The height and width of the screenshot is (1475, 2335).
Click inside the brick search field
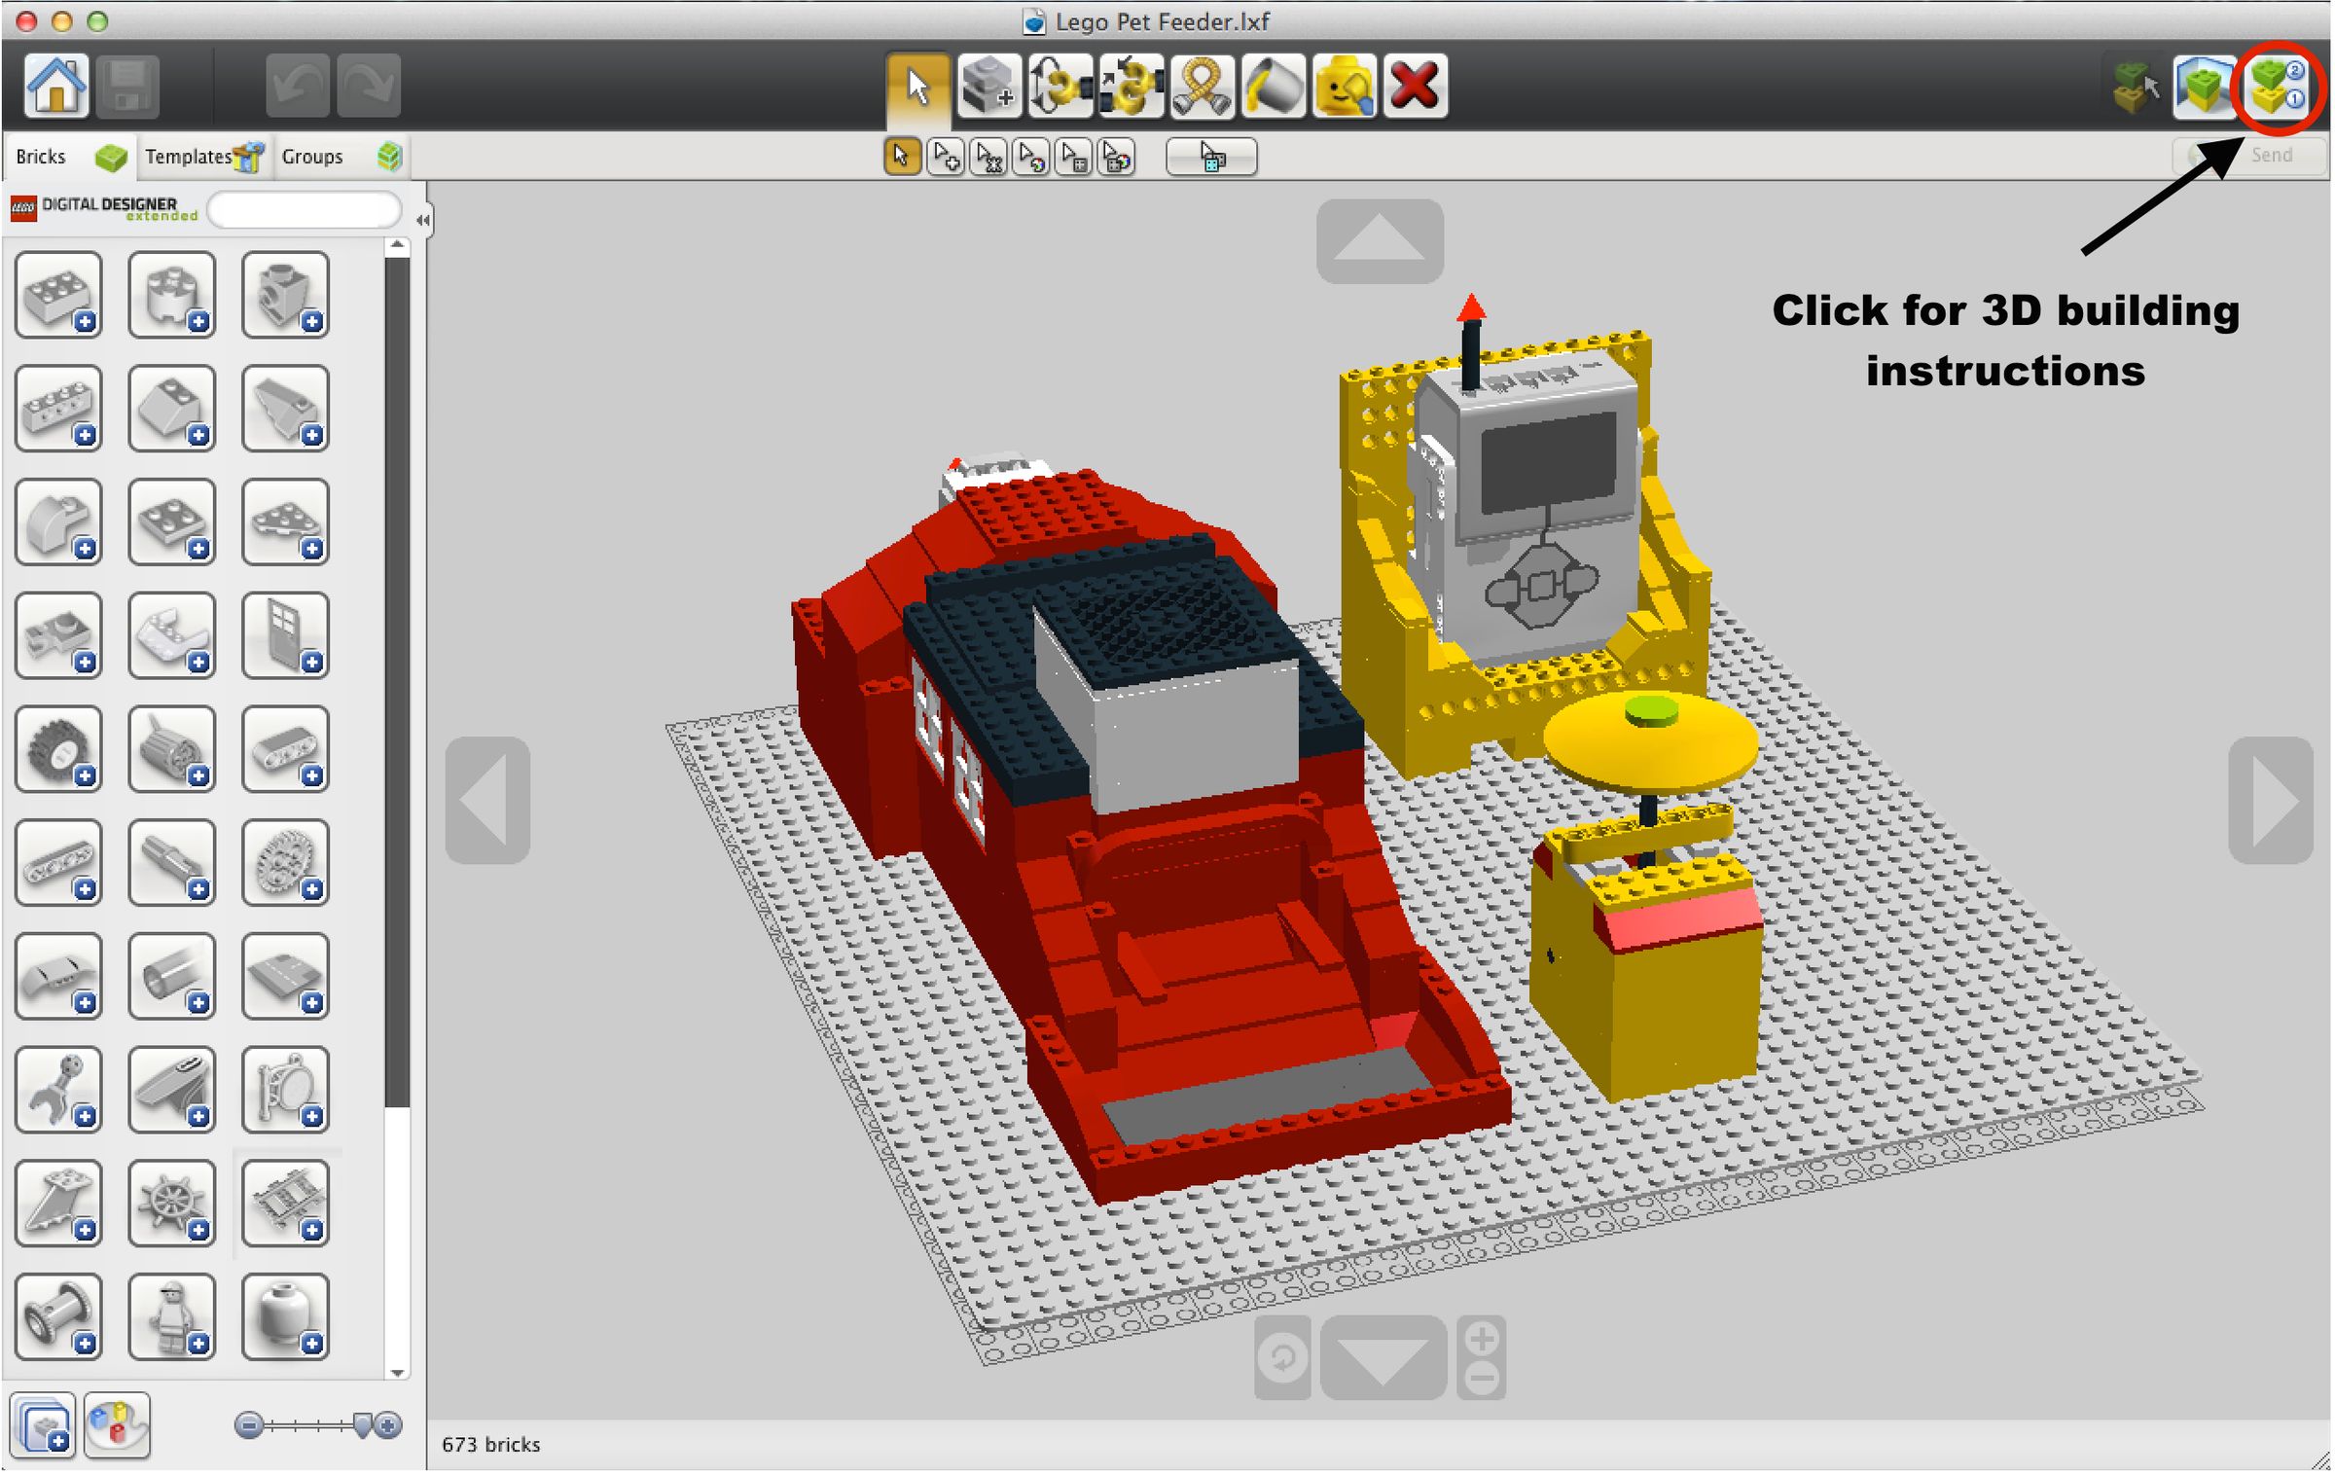tap(305, 209)
